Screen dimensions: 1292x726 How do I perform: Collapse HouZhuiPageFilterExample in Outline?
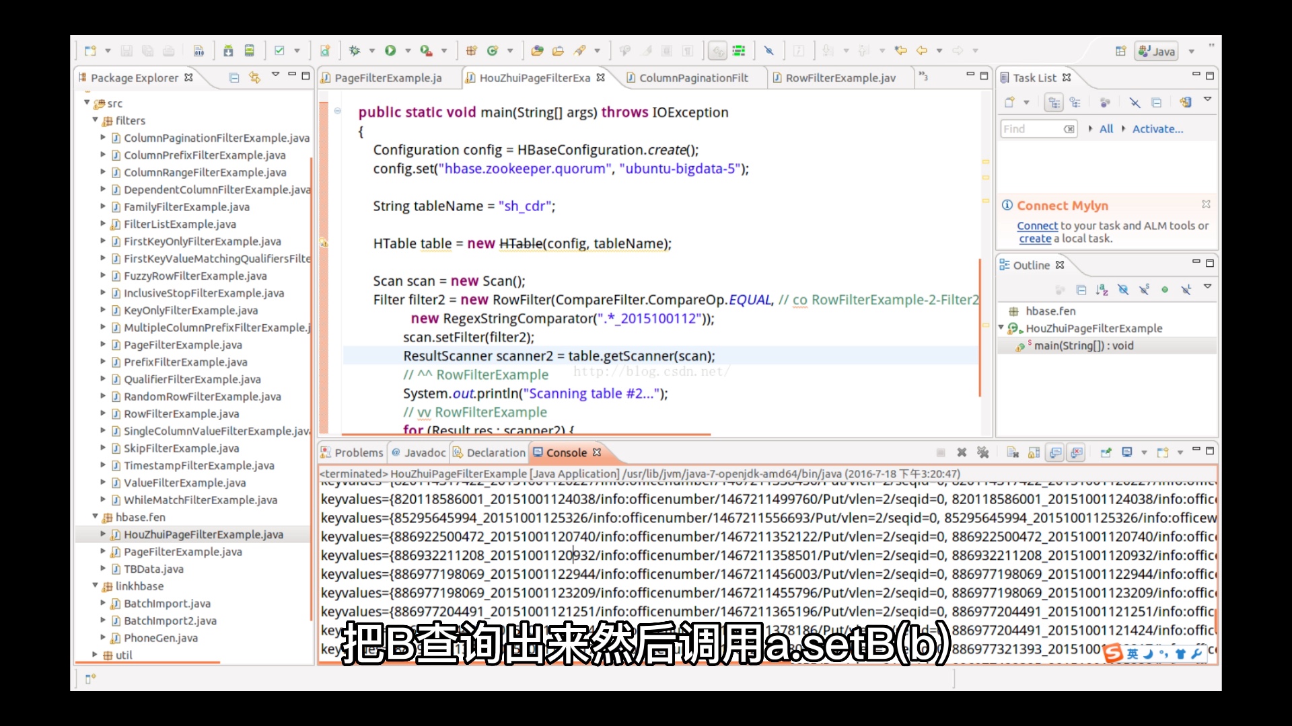[x=1001, y=327]
